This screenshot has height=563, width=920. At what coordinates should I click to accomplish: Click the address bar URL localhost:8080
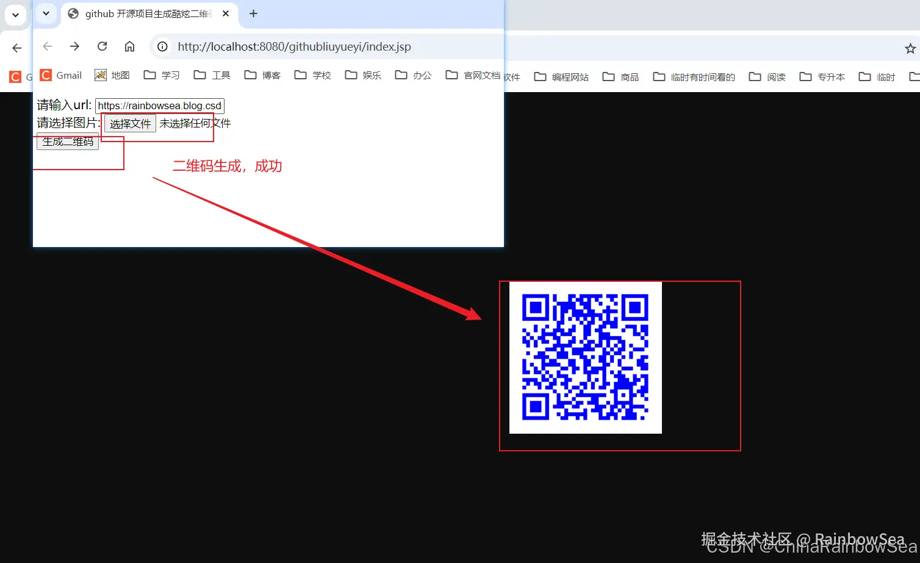tap(294, 47)
